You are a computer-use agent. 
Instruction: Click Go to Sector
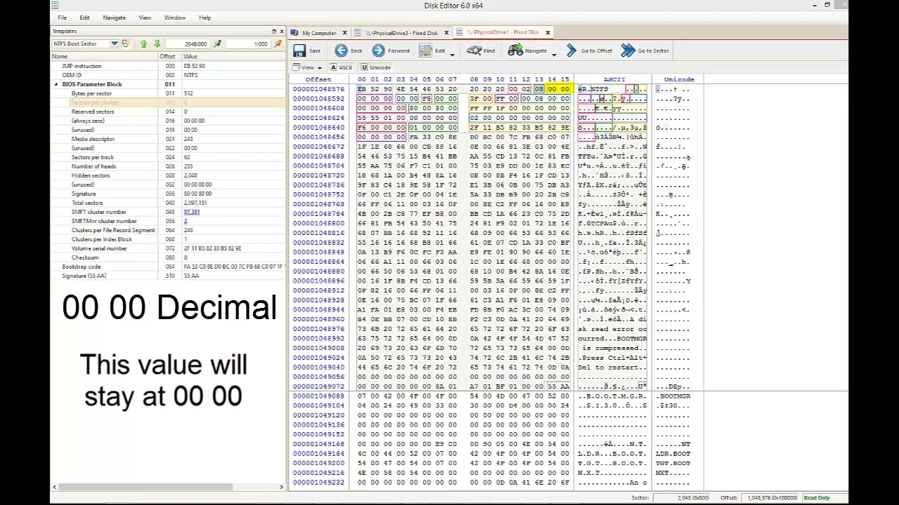click(x=645, y=50)
